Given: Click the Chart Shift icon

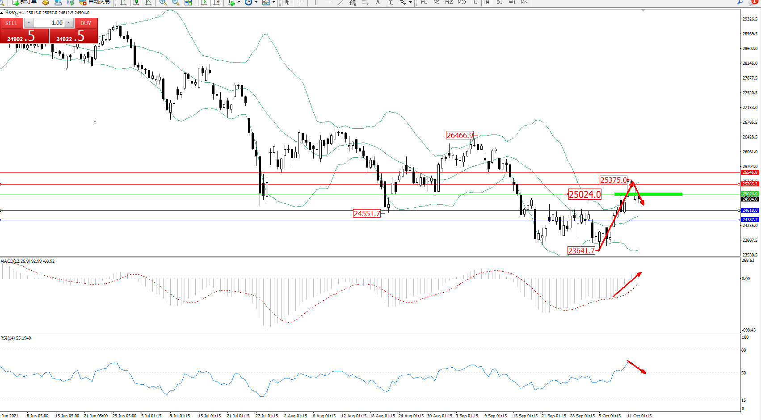Looking at the screenshot, I should pyautogui.click(x=217, y=2).
